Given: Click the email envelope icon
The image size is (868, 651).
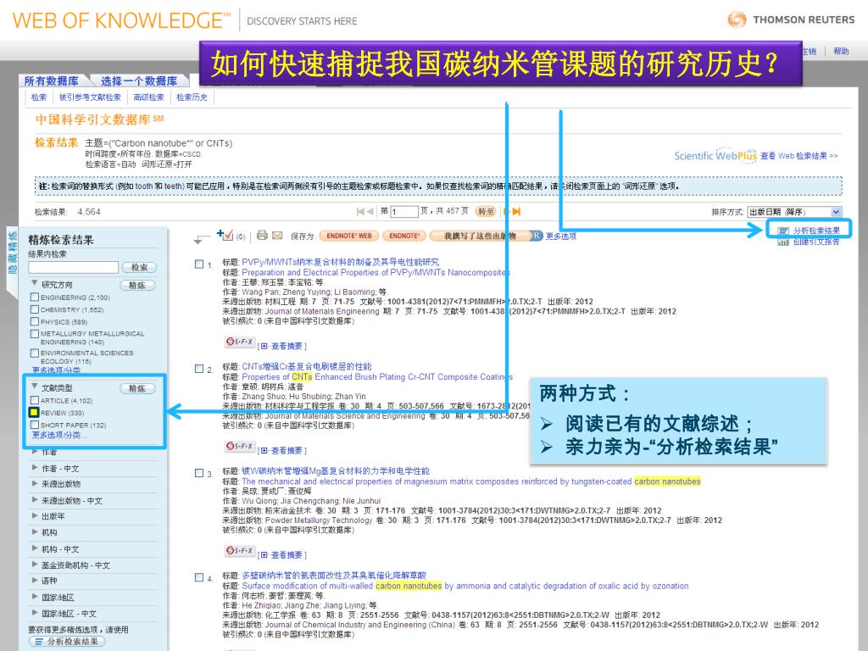Looking at the screenshot, I should pos(277,236).
